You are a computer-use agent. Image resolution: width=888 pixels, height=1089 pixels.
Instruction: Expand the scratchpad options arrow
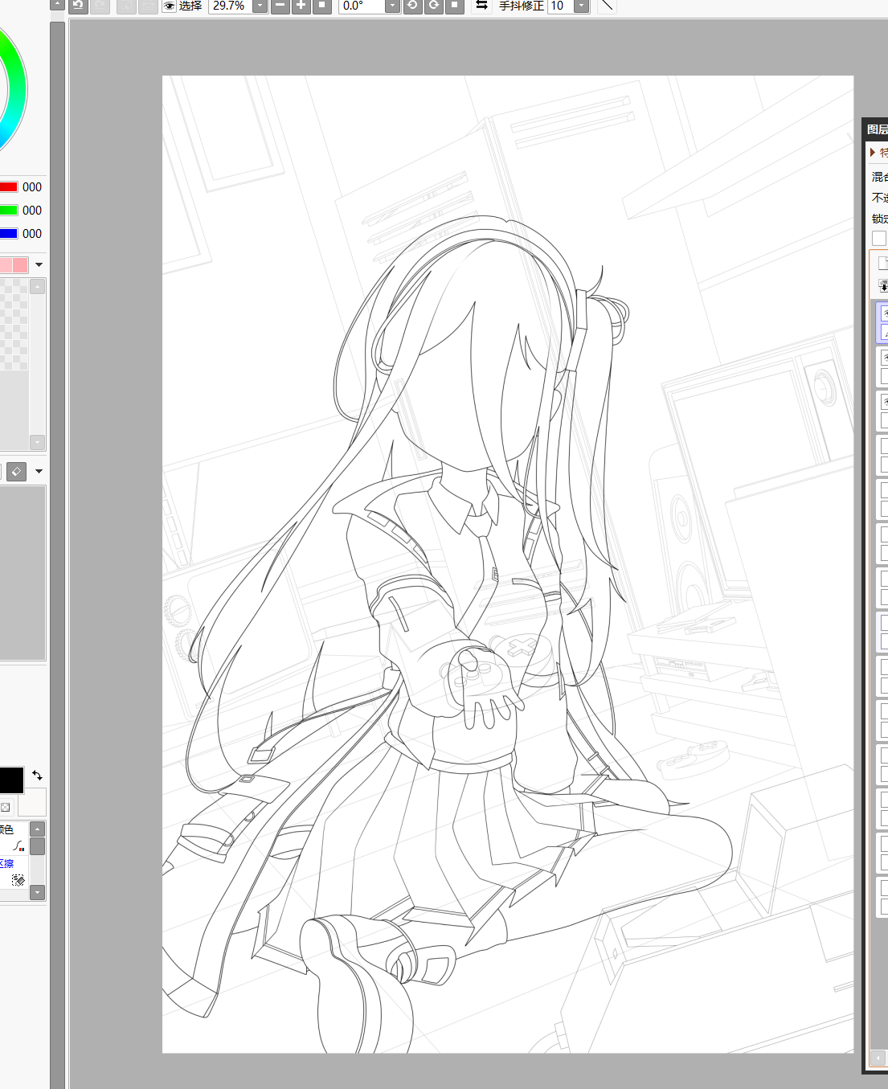coord(39,471)
